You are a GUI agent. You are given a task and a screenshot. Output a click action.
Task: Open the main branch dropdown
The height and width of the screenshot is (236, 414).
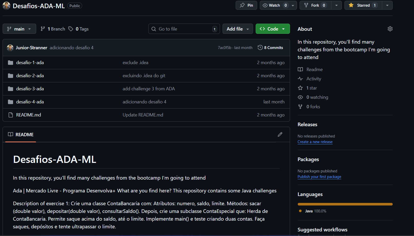pos(19,29)
